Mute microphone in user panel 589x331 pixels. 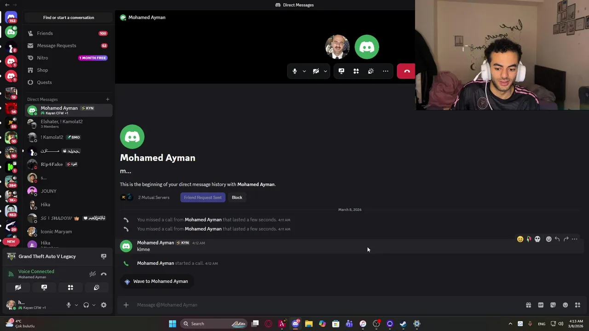(69, 305)
